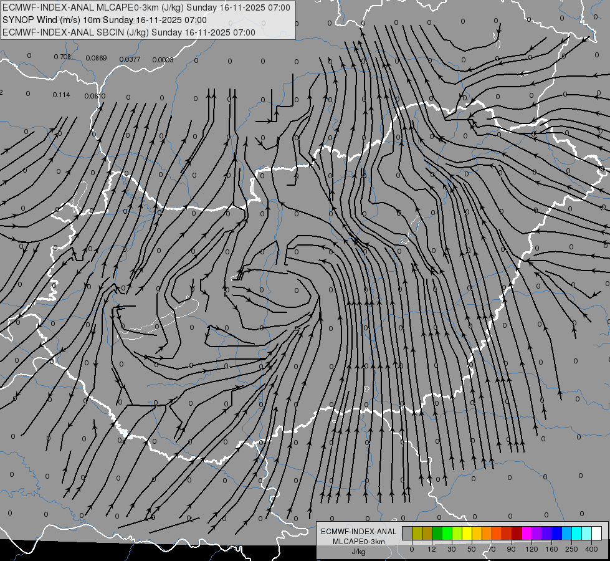
Task: Click the legend label 70
Action: [492, 549]
